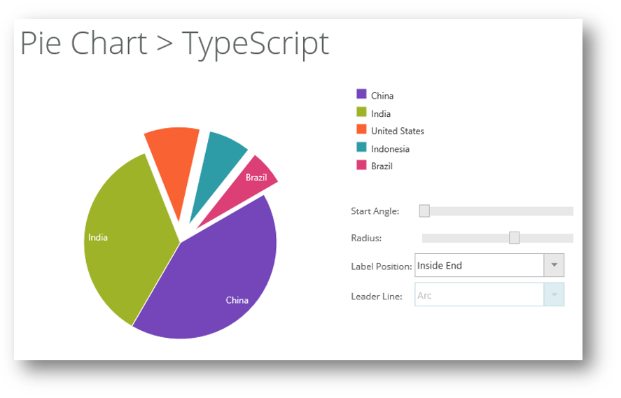Select the China text in the legend
The image size is (621, 398).
tap(382, 96)
